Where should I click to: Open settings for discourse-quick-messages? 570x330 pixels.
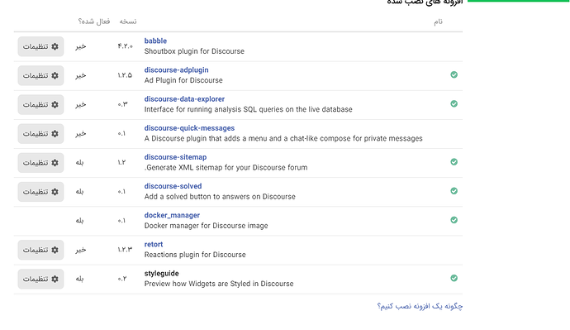(x=40, y=134)
